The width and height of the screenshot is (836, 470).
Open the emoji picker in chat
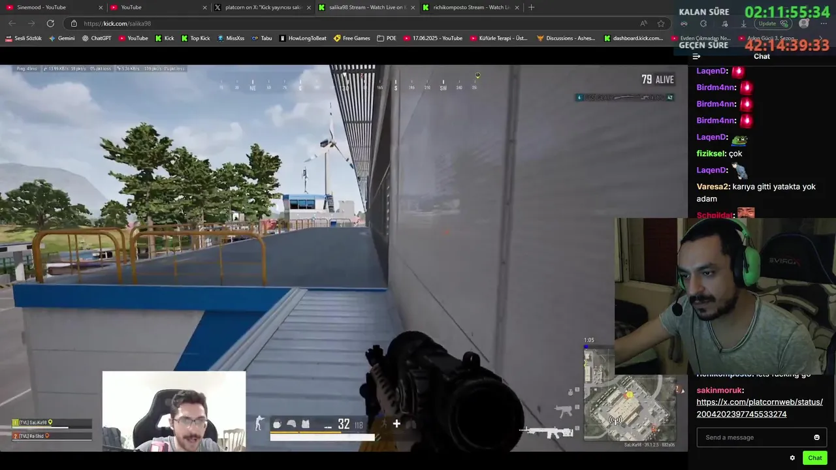(816, 437)
